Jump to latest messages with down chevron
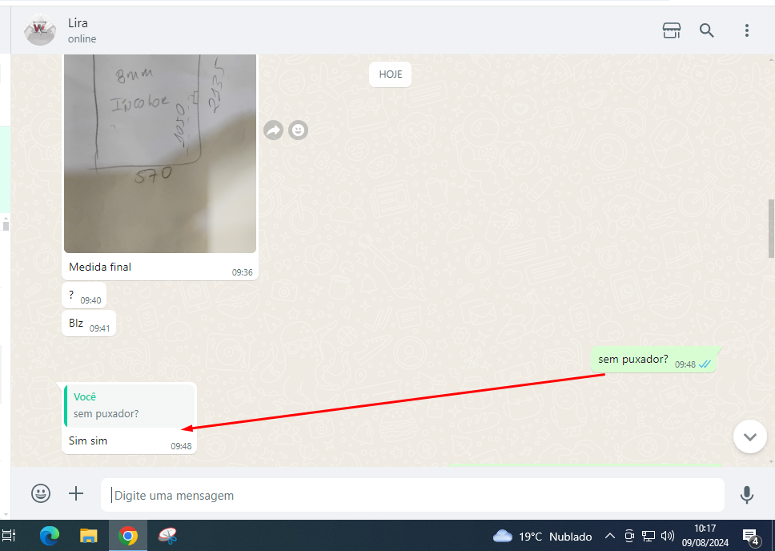The height and width of the screenshot is (551, 775). [750, 436]
